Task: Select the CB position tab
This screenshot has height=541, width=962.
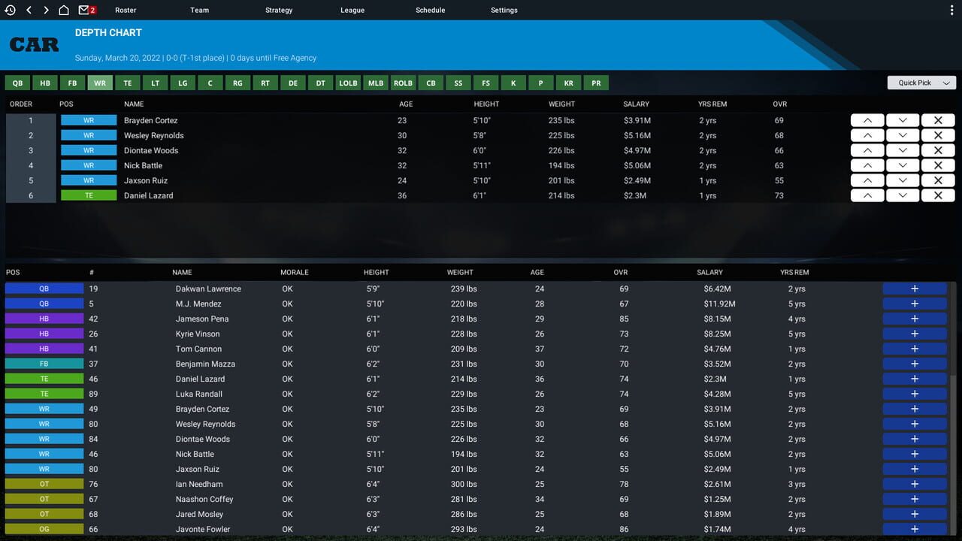Action: [431, 83]
